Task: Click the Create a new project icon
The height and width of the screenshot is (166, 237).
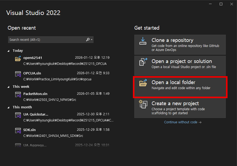Action: point(143,104)
